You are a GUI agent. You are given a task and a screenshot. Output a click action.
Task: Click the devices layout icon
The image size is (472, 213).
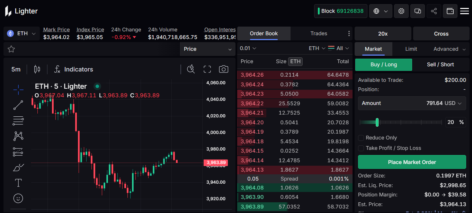click(418, 11)
